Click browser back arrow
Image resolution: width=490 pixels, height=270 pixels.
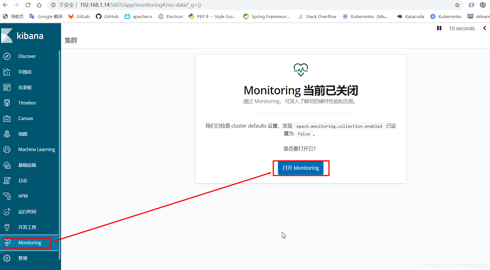click(x=5, y=5)
